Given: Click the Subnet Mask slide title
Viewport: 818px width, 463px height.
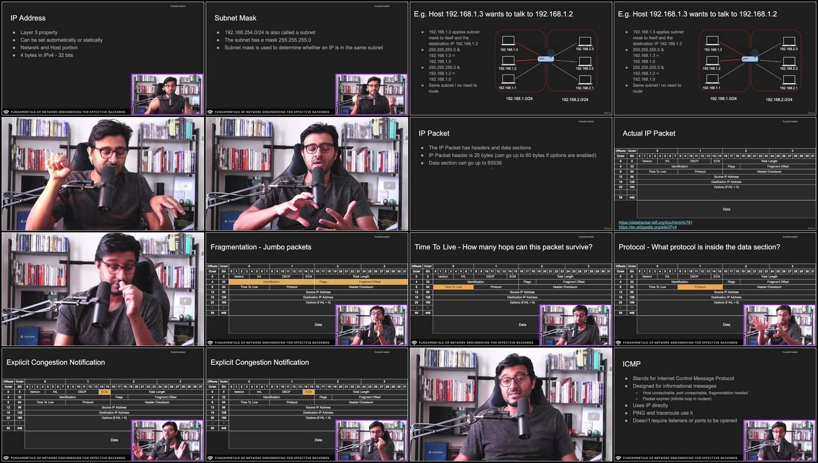Looking at the screenshot, I should [235, 18].
